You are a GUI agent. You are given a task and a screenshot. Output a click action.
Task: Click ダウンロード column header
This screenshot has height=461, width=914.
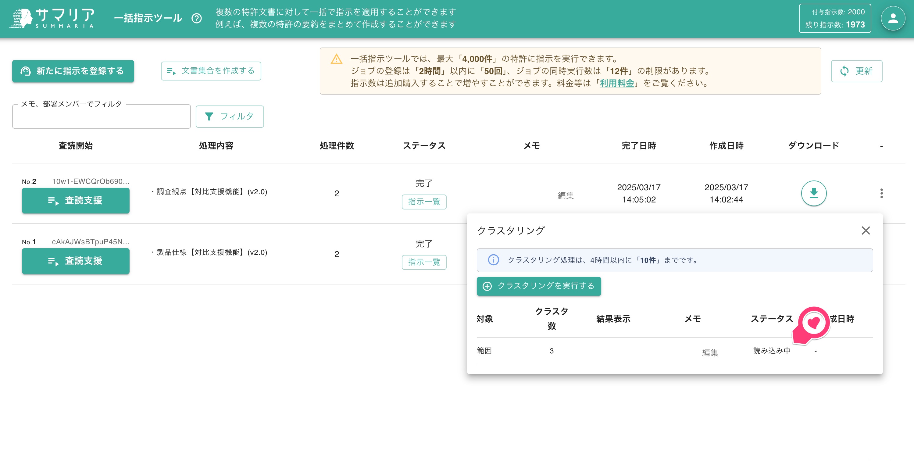pos(814,145)
